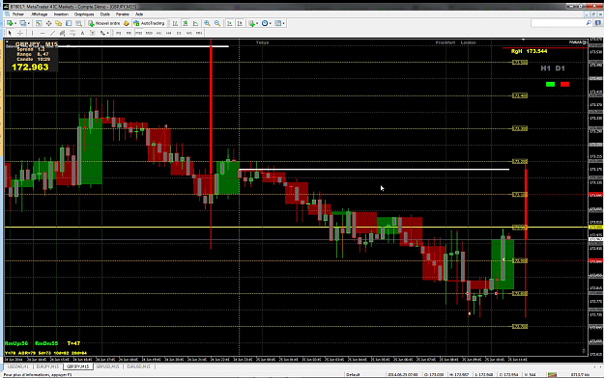Switch to M30 timeframe
604x378 pixels.
(149, 33)
